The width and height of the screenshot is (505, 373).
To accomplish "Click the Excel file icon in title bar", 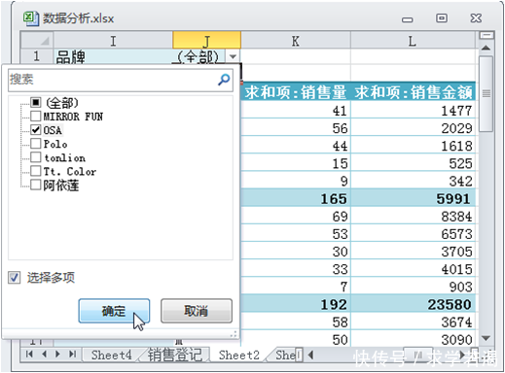I will tap(31, 18).
